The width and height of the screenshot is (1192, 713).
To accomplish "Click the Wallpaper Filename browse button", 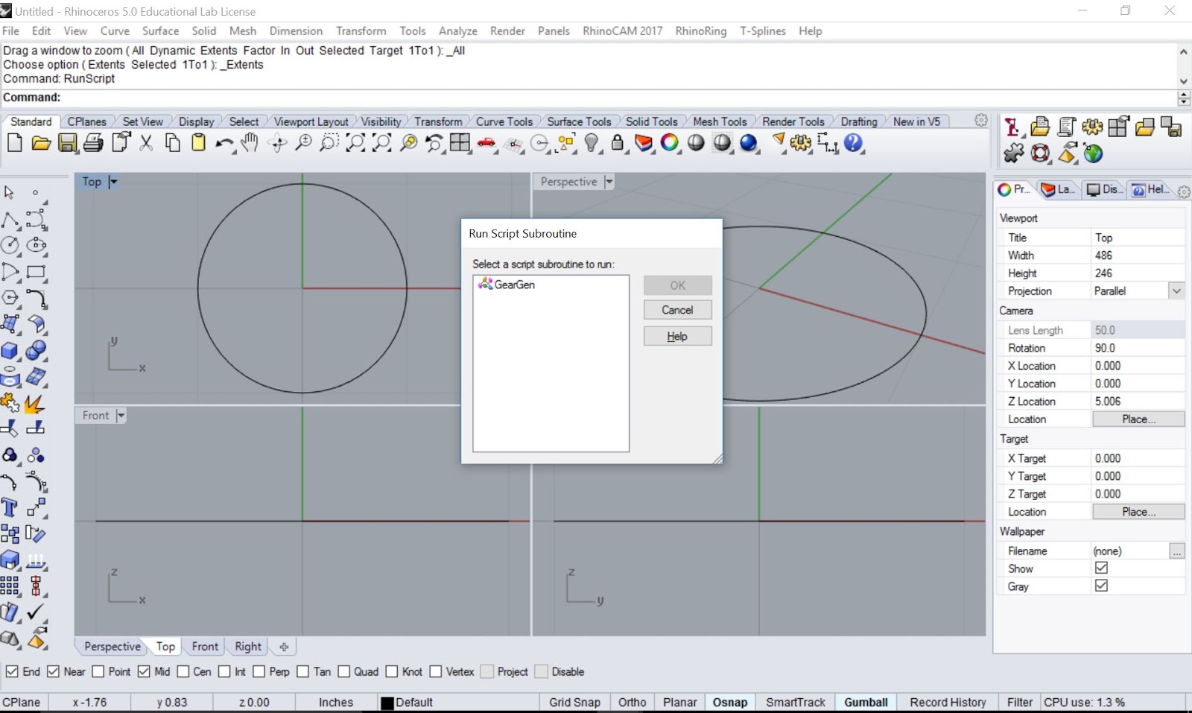I will [x=1176, y=551].
